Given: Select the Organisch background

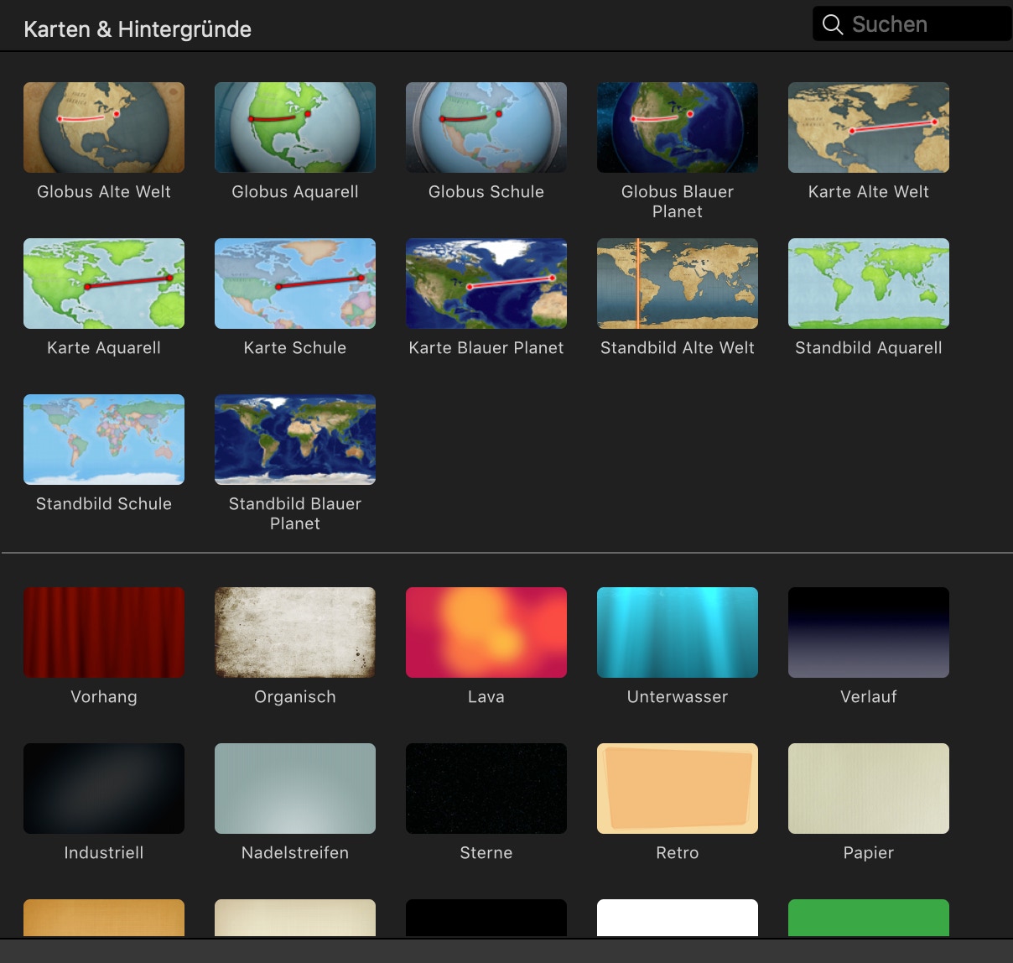Looking at the screenshot, I should (x=295, y=632).
